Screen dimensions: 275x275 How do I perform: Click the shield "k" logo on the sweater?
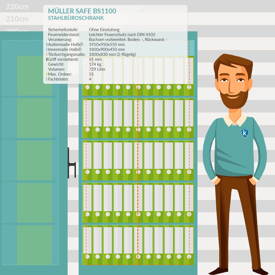coord(244,133)
